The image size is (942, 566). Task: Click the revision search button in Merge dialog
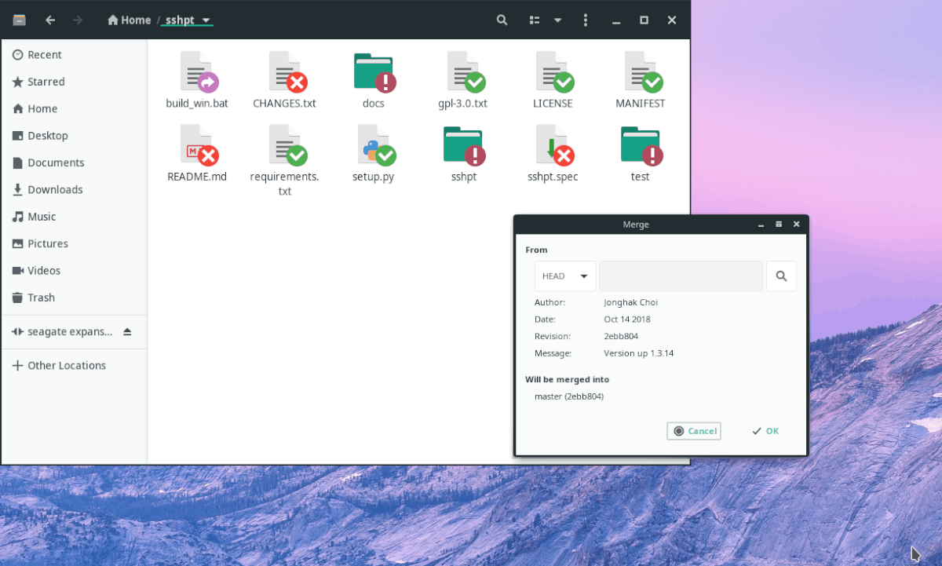click(x=781, y=276)
